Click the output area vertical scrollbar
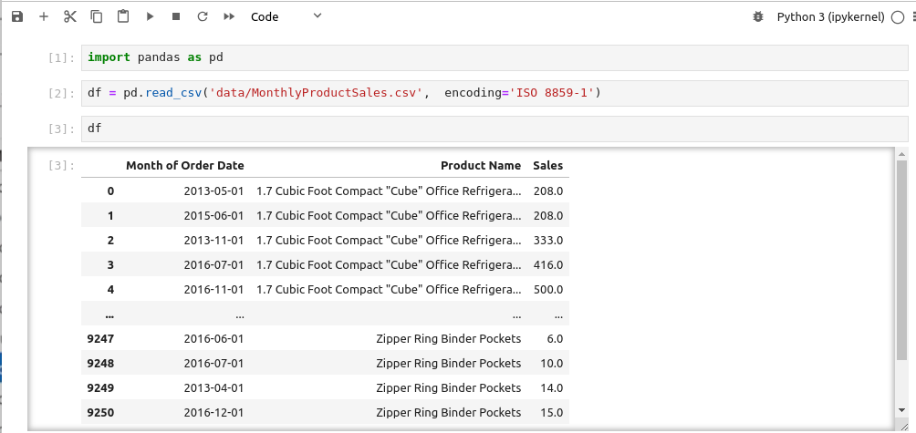916x433 pixels. click(x=901, y=255)
